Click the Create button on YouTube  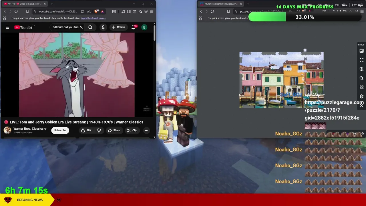tap(118, 27)
